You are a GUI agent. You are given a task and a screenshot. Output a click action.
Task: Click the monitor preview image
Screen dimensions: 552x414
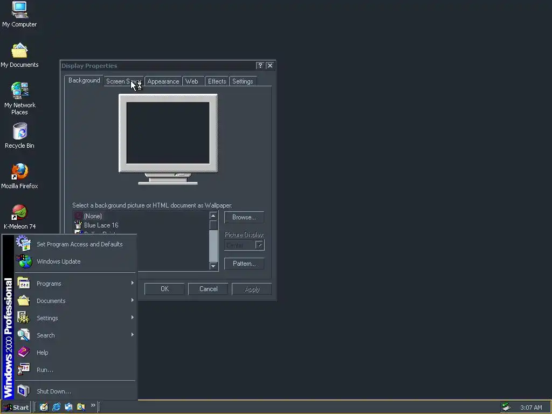168,139
